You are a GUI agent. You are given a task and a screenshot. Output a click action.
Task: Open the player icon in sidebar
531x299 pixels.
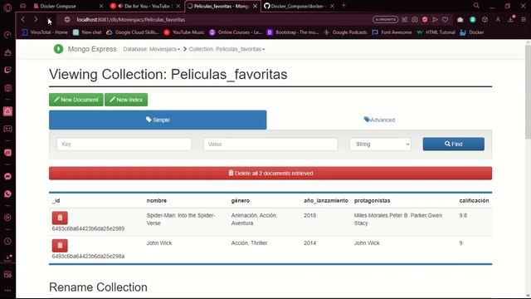(x=7, y=218)
